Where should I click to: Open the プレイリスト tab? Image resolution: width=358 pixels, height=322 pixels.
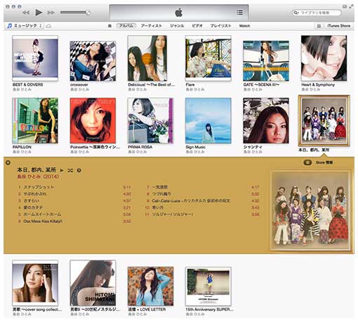coord(220,26)
